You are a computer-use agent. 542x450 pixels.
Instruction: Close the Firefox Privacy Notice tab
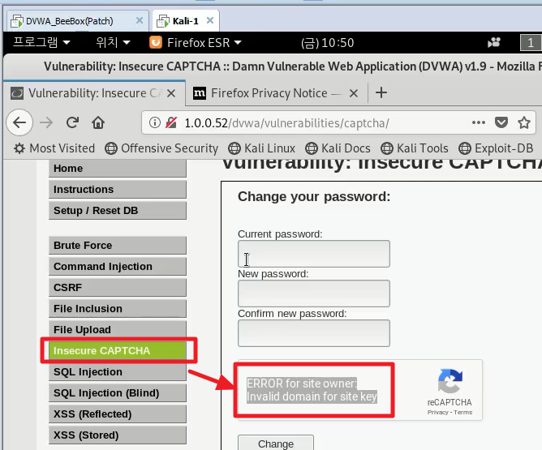pos(353,93)
